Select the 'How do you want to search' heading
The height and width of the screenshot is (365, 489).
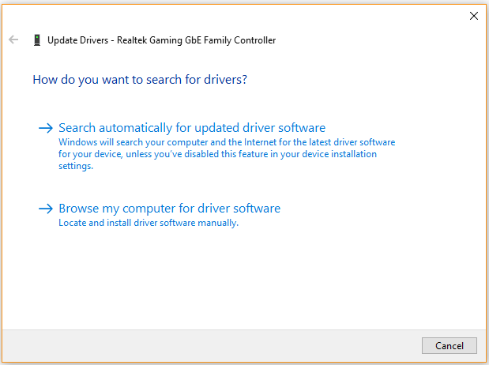[x=140, y=80]
